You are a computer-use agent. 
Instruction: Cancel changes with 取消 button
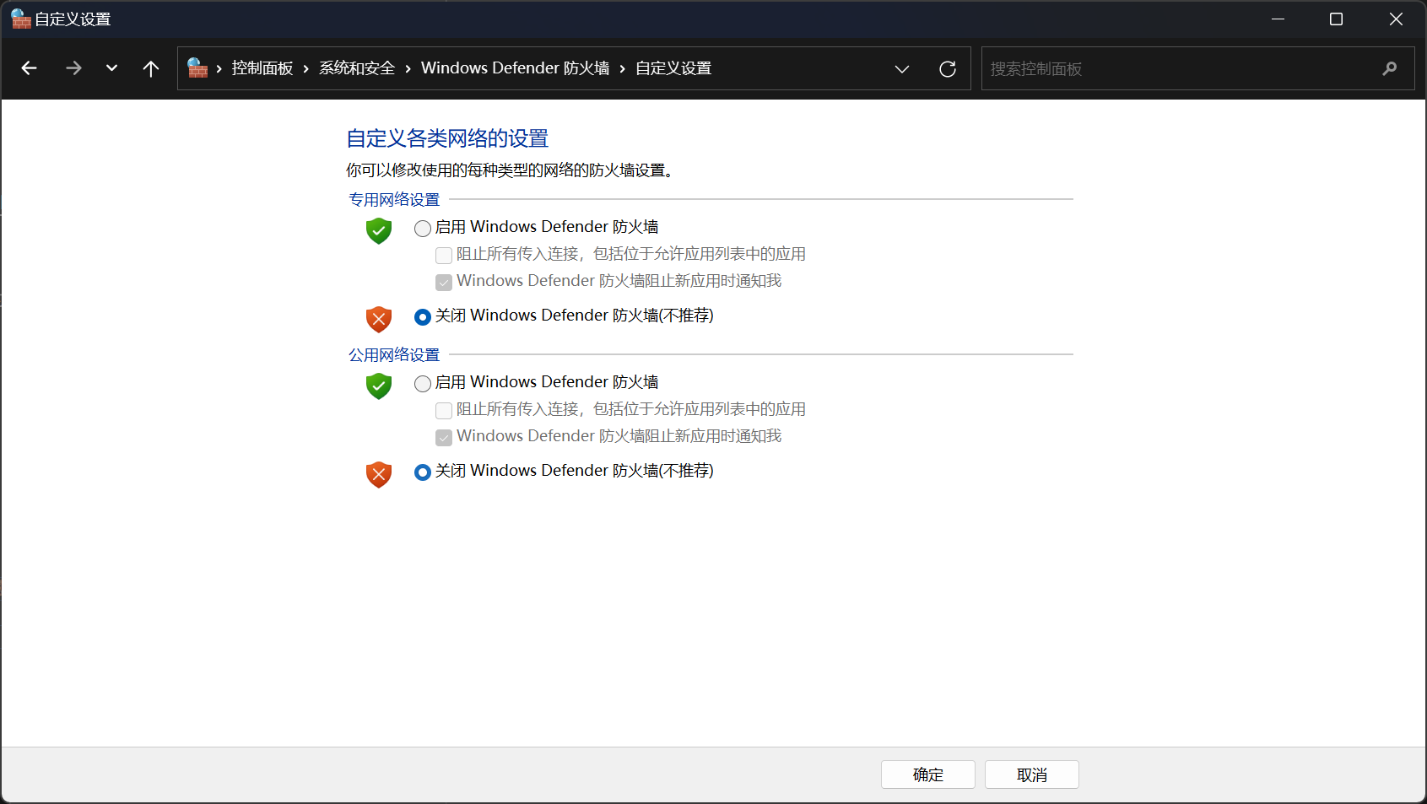(1032, 774)
